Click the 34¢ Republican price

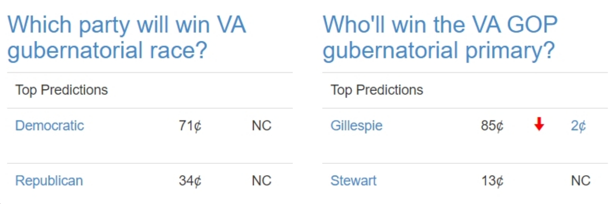pyautogui.click(x=190, y=181)
